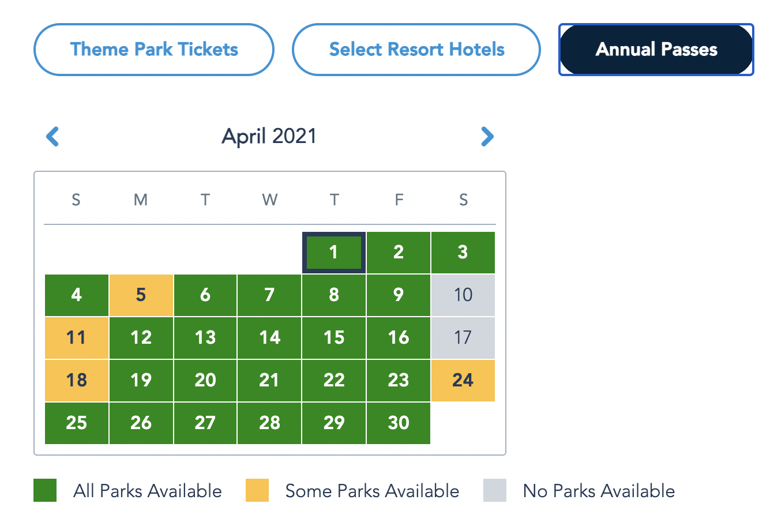Click gray No Parks Available legend swatch
Screen dimensions: 774x526
(495, 490)
